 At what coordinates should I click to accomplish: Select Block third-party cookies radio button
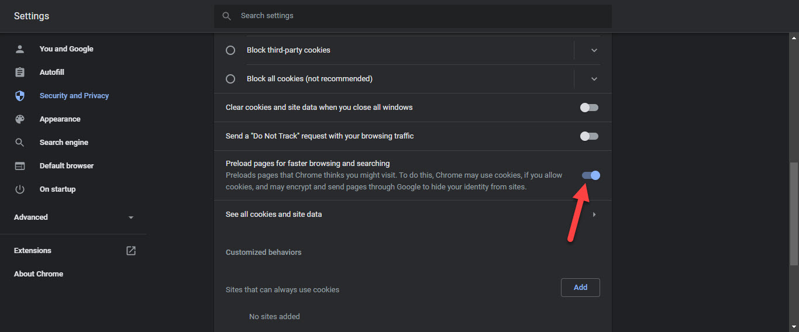[x=230, y=50]
